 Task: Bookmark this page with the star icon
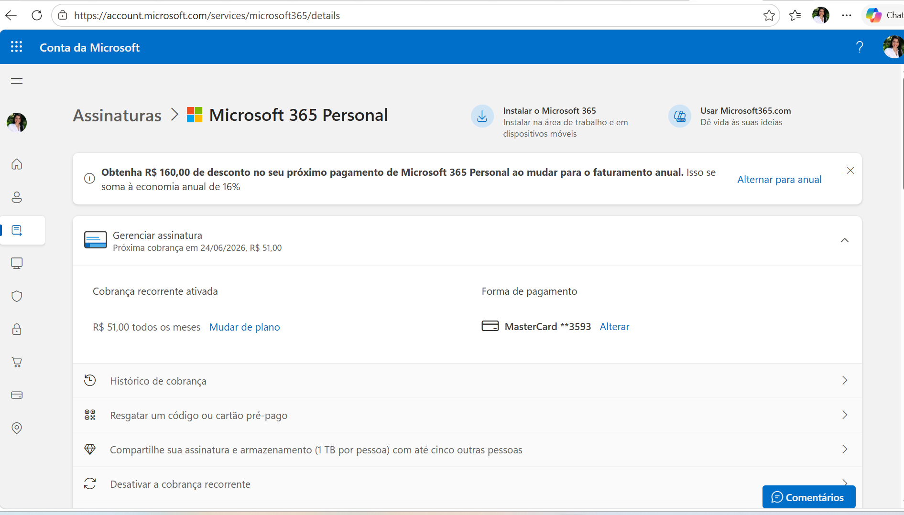click(769, 15)
